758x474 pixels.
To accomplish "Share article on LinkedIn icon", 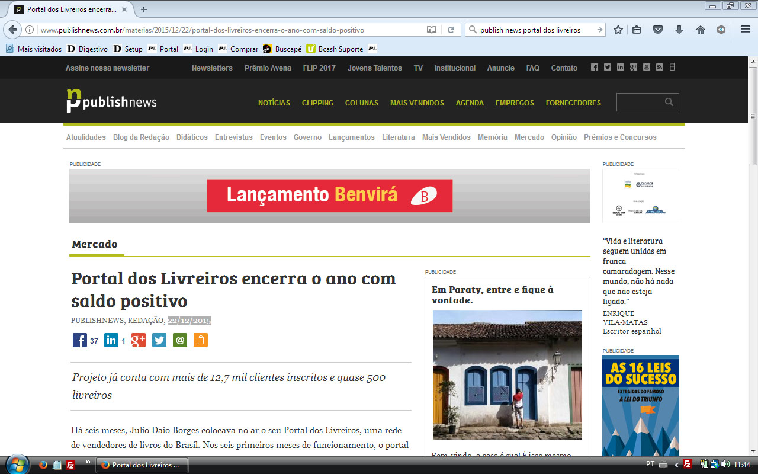I will 111,340.
